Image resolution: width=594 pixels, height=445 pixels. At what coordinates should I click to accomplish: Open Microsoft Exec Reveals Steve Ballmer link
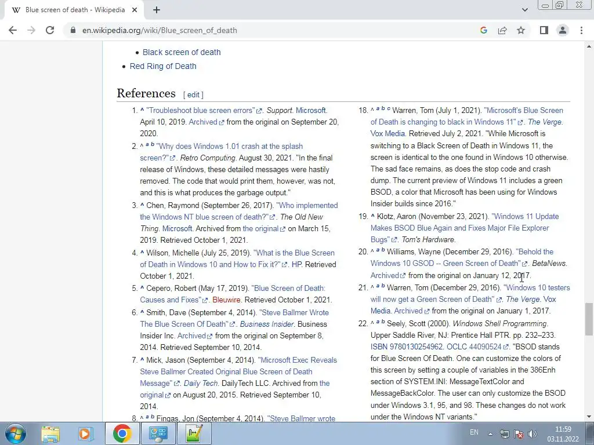click(x=298, y=360)
